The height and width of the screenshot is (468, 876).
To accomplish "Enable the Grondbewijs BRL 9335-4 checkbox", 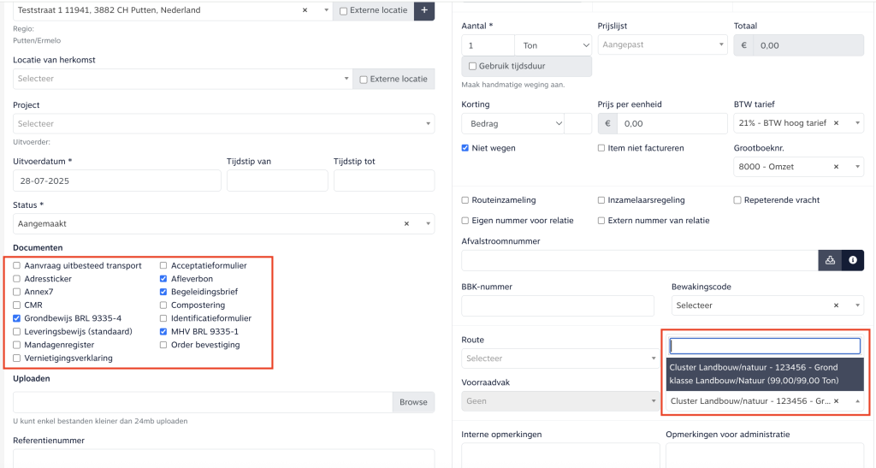I will click(17, 318).
